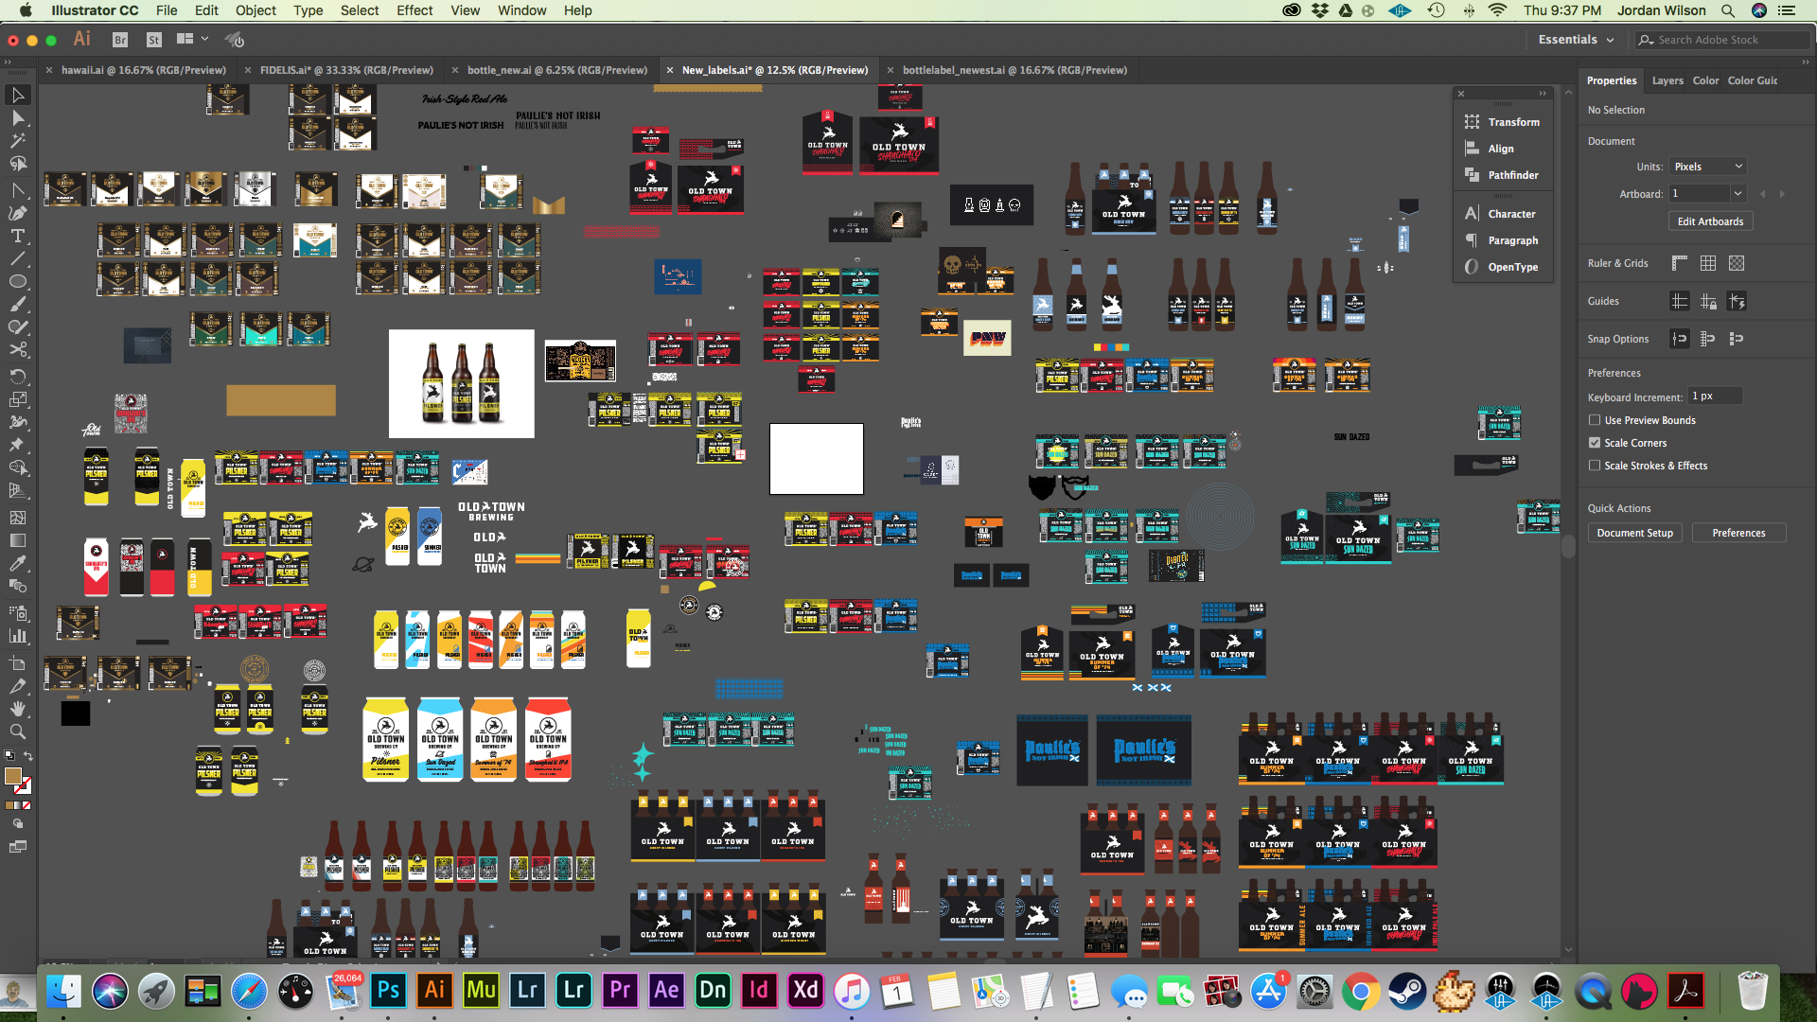
Task: Collapse the Properties panel dock
Action: pos(1805,62)
